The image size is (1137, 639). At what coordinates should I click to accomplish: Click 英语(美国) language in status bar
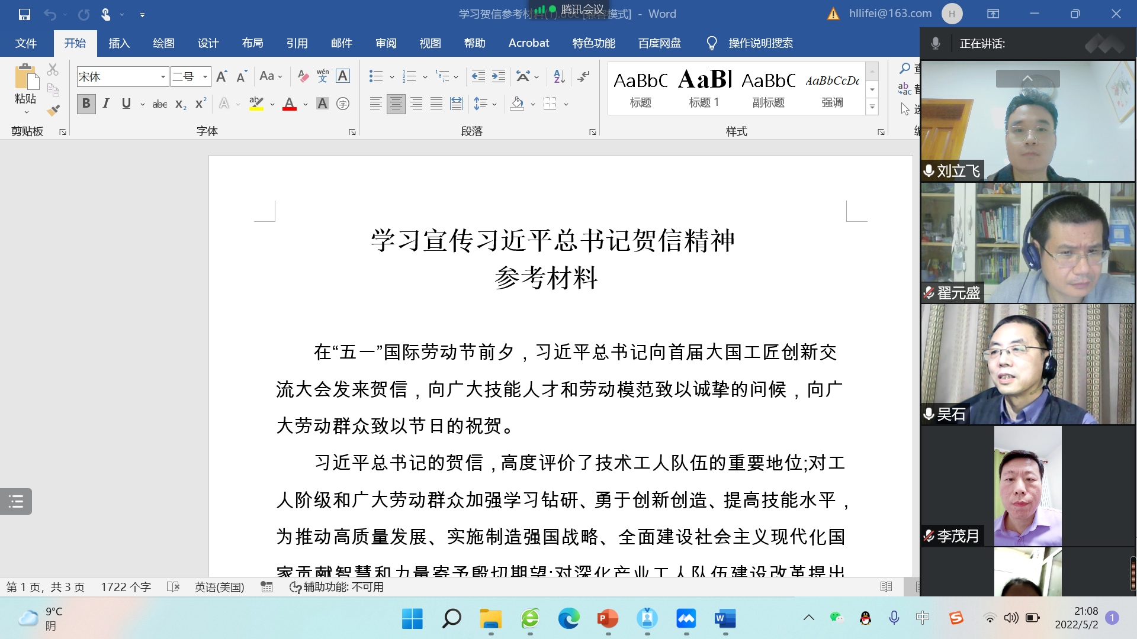(x=219, y=587)
